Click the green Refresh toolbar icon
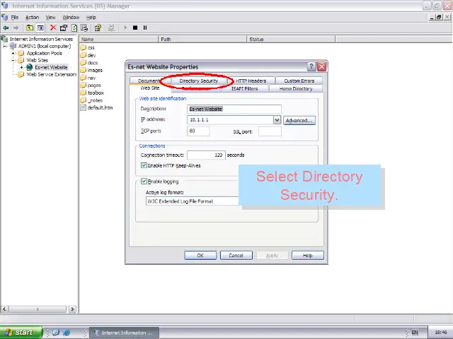The height and width of the screenshot is (339, 453). point(74,28)
